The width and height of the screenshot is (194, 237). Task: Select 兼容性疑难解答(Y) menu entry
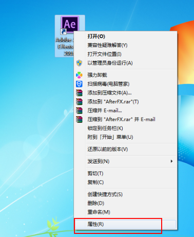pos(125,45)
